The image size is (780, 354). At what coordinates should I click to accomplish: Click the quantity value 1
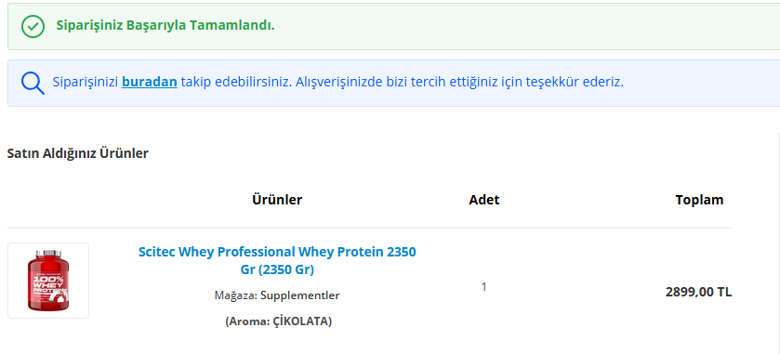pyautogui.click(x=484, y=287)
